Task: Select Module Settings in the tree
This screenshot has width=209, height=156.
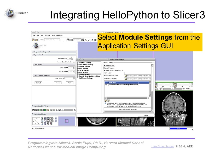Action: (x=85, y=74)
